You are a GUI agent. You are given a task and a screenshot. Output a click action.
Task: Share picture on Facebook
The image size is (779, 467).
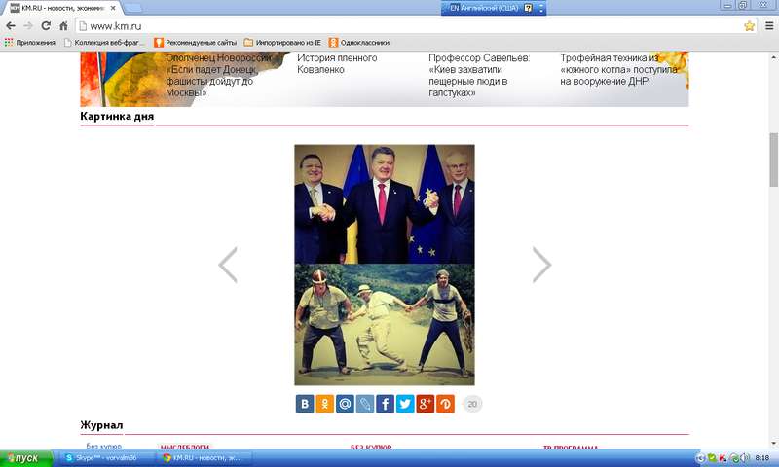385,404
